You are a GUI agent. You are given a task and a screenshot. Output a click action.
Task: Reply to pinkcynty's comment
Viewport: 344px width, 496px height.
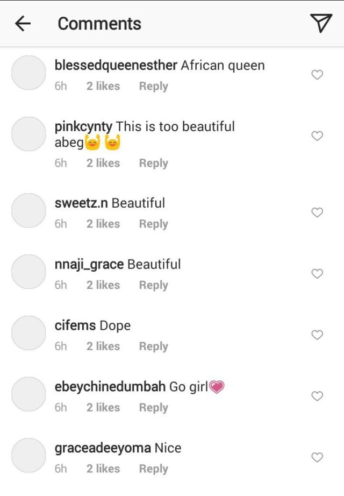(153, 163)
